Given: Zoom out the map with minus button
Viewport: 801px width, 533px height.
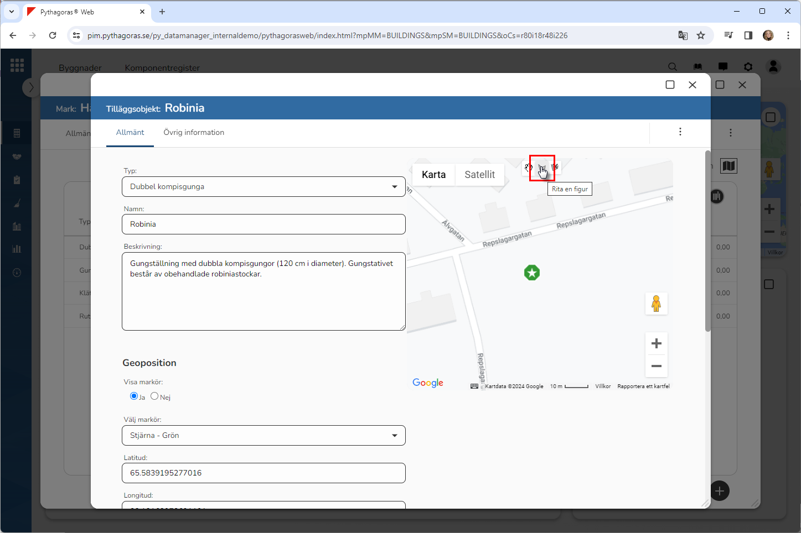Looking at the screenshot, I should point(656,366).
